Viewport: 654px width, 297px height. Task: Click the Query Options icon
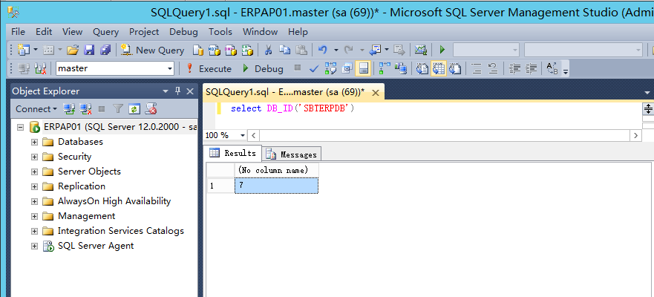coord(347,68)
